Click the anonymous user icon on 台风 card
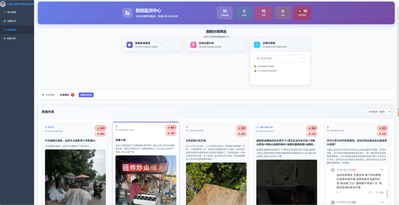The width and height of the screenshot is (399, 205). 187,127
